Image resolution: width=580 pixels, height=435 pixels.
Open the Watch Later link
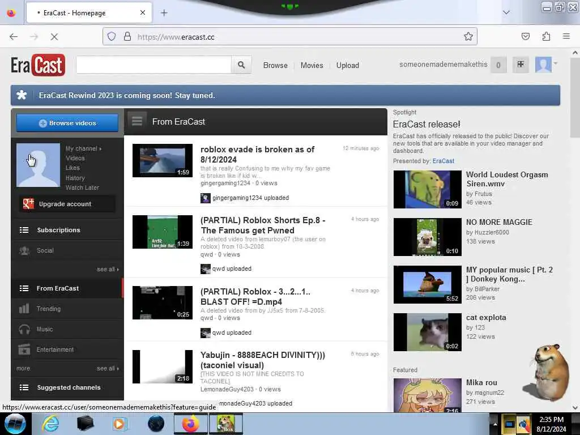[x=82, y=187]
